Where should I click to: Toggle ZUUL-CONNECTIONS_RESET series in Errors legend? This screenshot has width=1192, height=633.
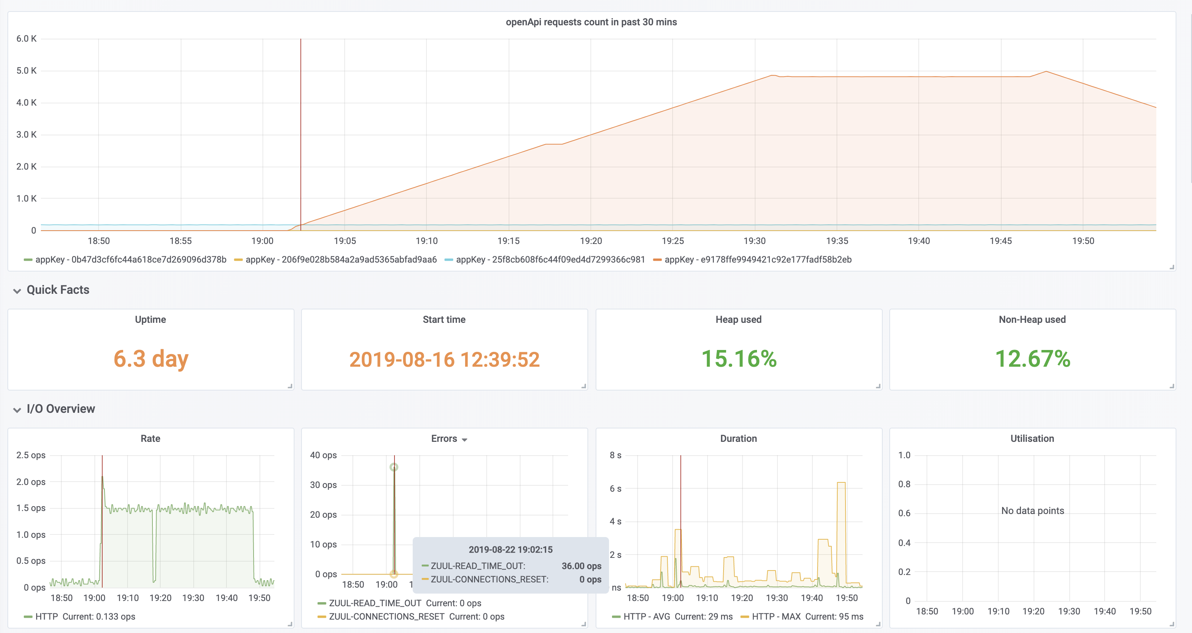[387, 616]
